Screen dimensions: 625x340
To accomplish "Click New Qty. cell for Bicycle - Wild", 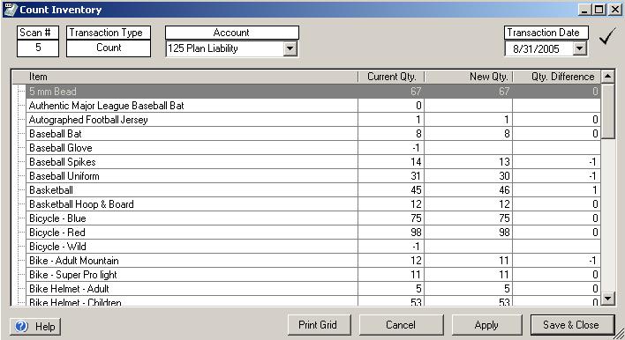I will pyautogui.click(x=469, y=247).
